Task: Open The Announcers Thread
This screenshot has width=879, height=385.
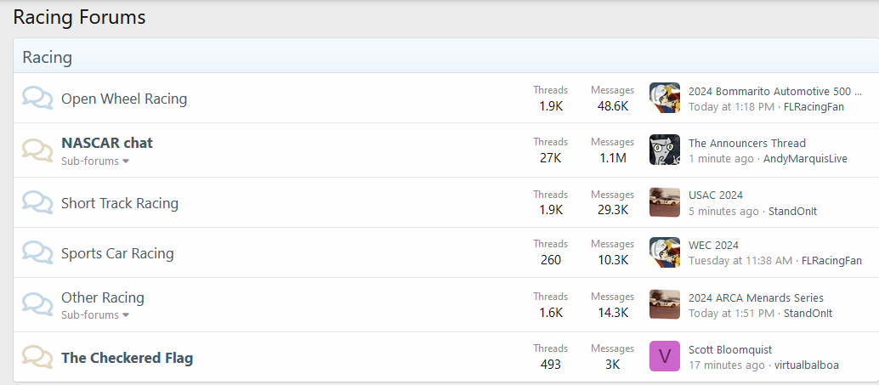Action: pyautogui.click(x=746, y=143)
